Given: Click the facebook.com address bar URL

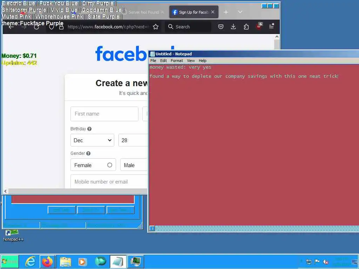Looking at the screenshot, I should 108,27.
